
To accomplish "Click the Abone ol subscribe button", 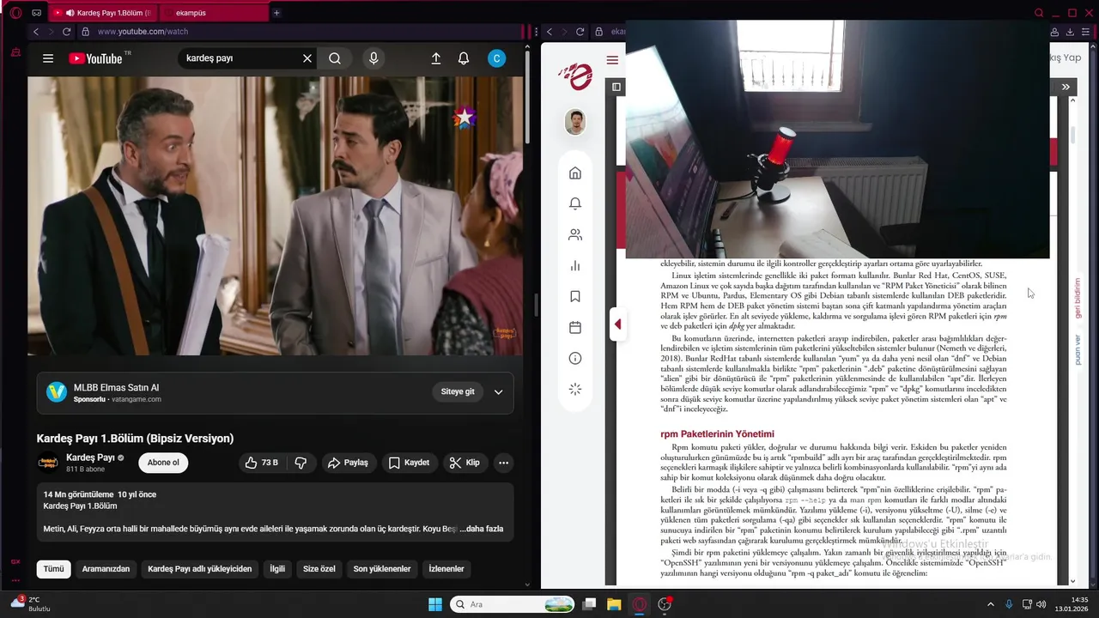I will tap(163, 463).
